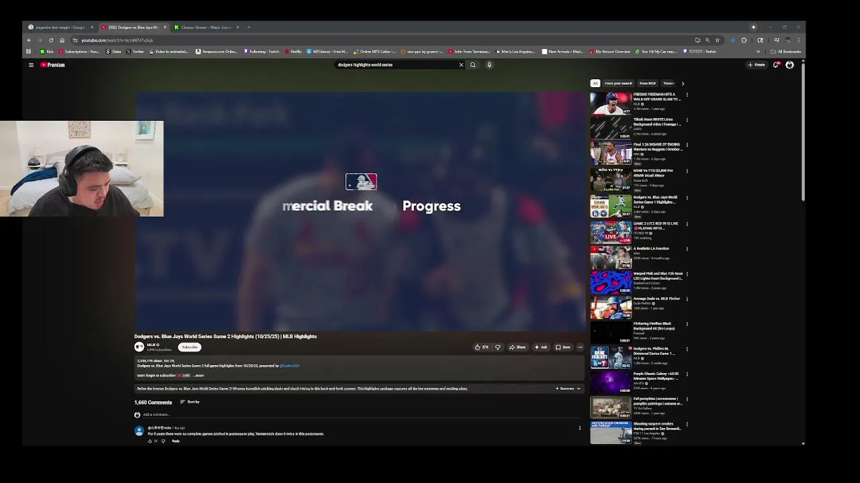Click the YouTube search magnifier button
The image size is (860, 483).
point(473,65)
